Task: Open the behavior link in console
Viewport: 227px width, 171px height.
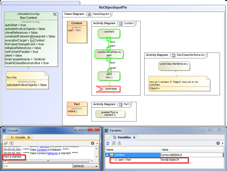Action: point(53,153)
